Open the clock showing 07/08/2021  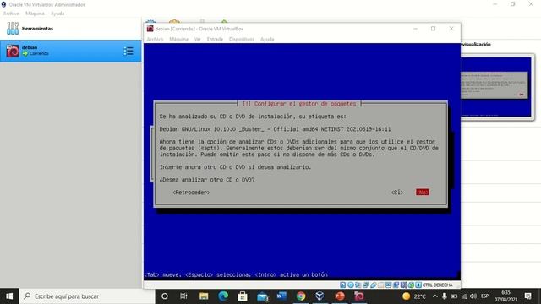coord(505,296)
